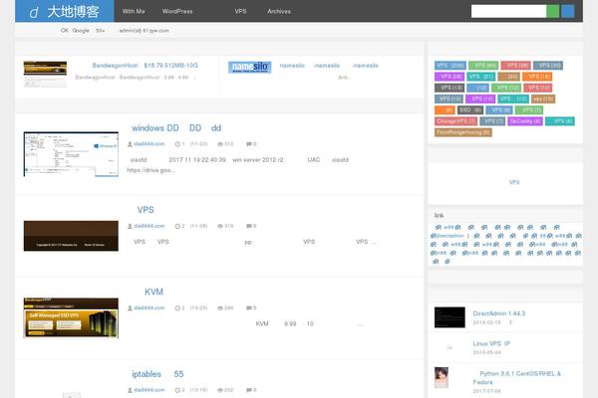Click clock icon on the VPS post

pos(177,226)
